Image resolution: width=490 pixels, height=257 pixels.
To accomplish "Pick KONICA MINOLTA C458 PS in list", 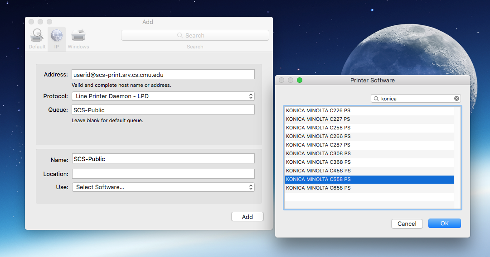I will (318, 171).
